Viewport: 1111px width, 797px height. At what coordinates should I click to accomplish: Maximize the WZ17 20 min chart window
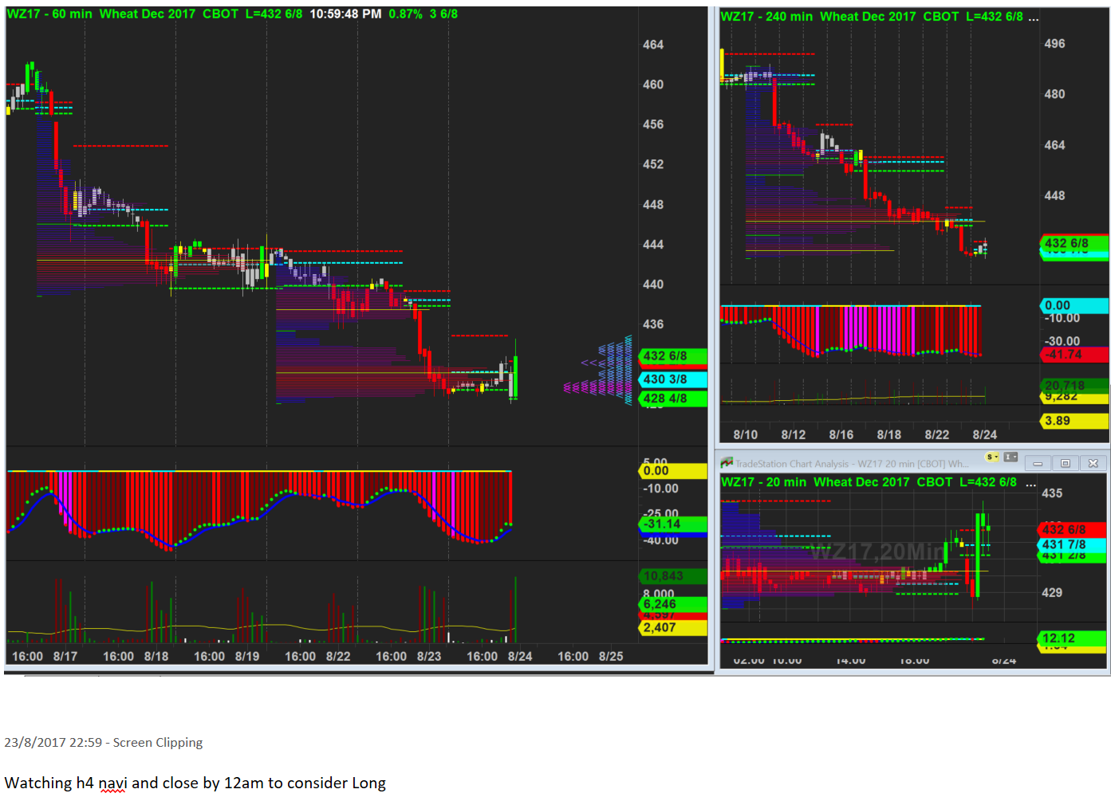[x=1065, y=463]
